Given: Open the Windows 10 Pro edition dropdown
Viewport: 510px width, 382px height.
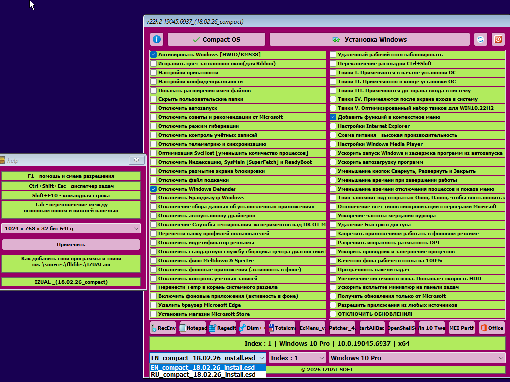Looking at the screenshot, I should (x=417, y=358).
